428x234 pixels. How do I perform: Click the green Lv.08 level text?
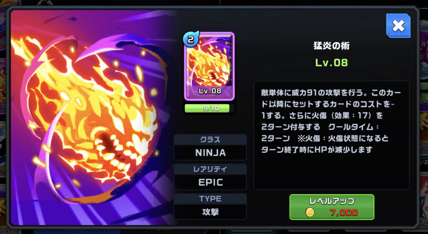(x=331, y=63)
